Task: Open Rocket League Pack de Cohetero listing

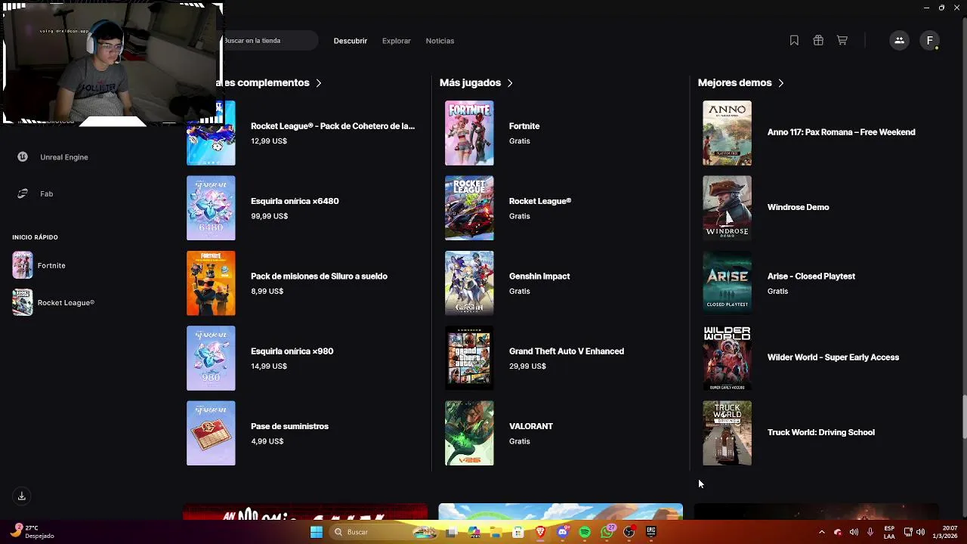Action: pos(332,126)
